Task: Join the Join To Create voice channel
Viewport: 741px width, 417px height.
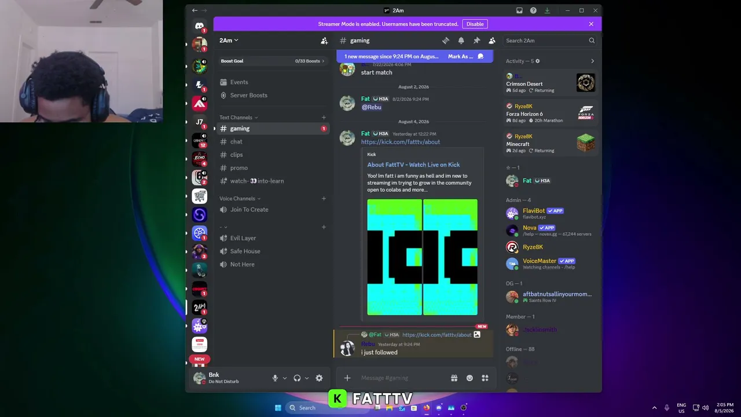Action: [273, 210]
